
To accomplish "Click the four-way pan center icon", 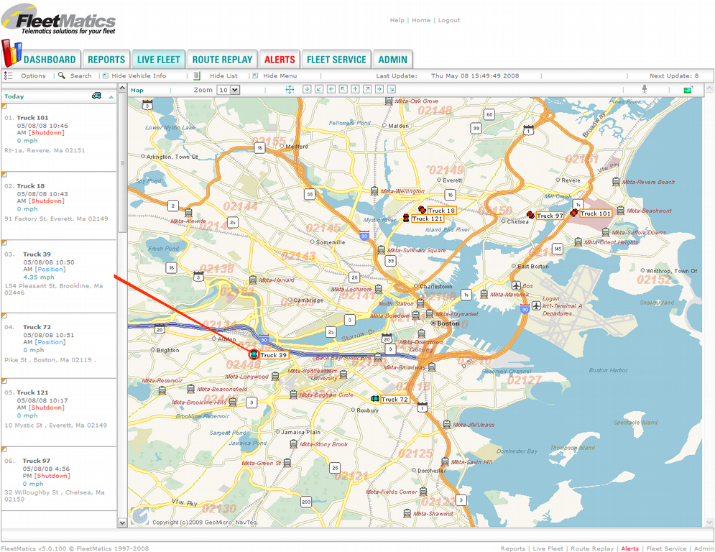I will click(290, 89).
